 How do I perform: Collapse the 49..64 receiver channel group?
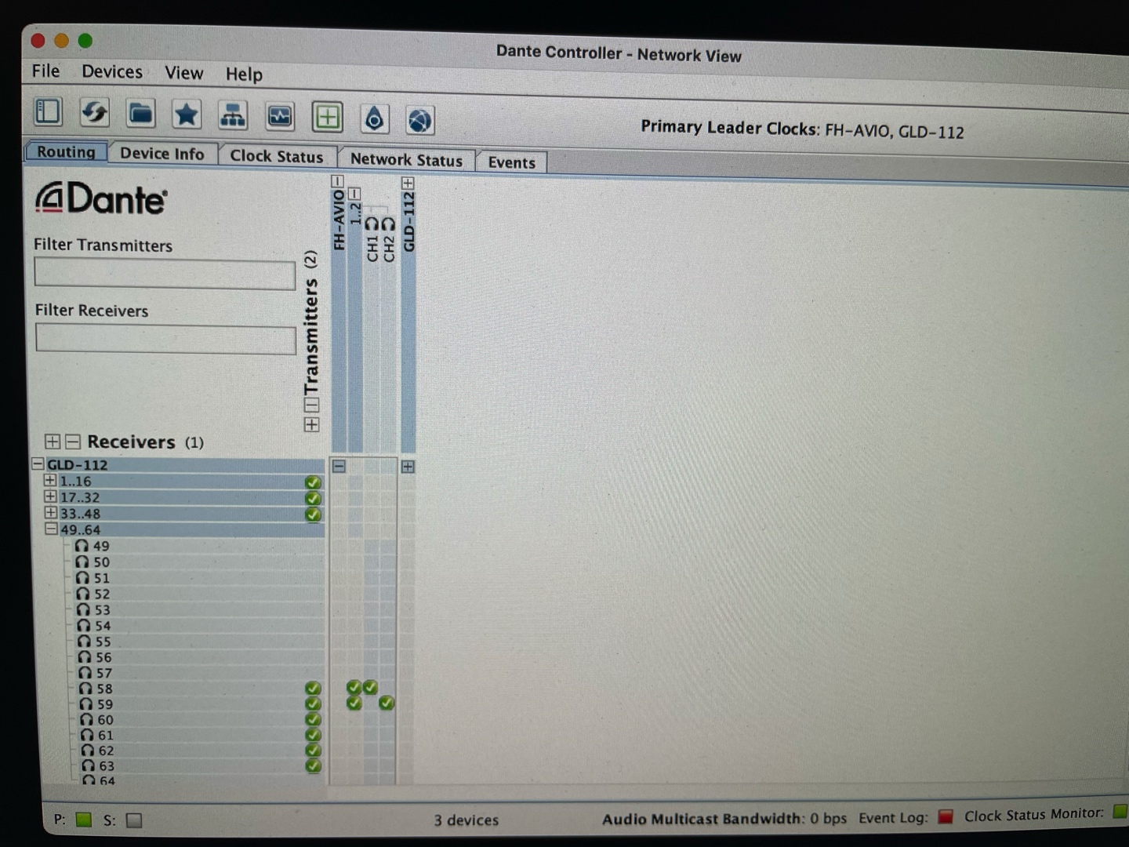click(51, 529)
